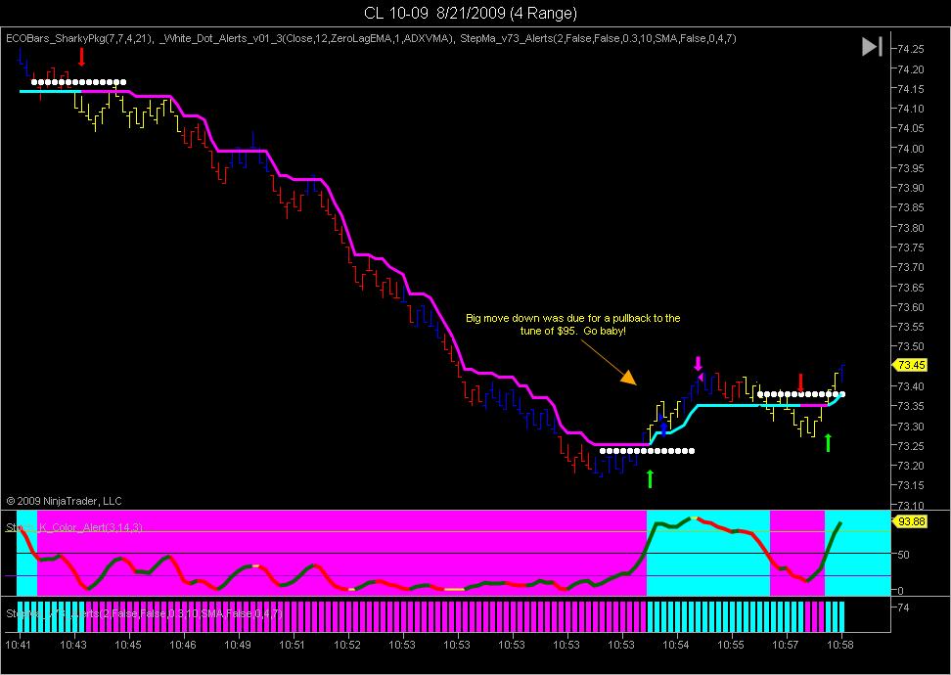This screenshot has height=675, width=951.
Task: Click the 74.25 price axis label
Action: click(911, 49)
